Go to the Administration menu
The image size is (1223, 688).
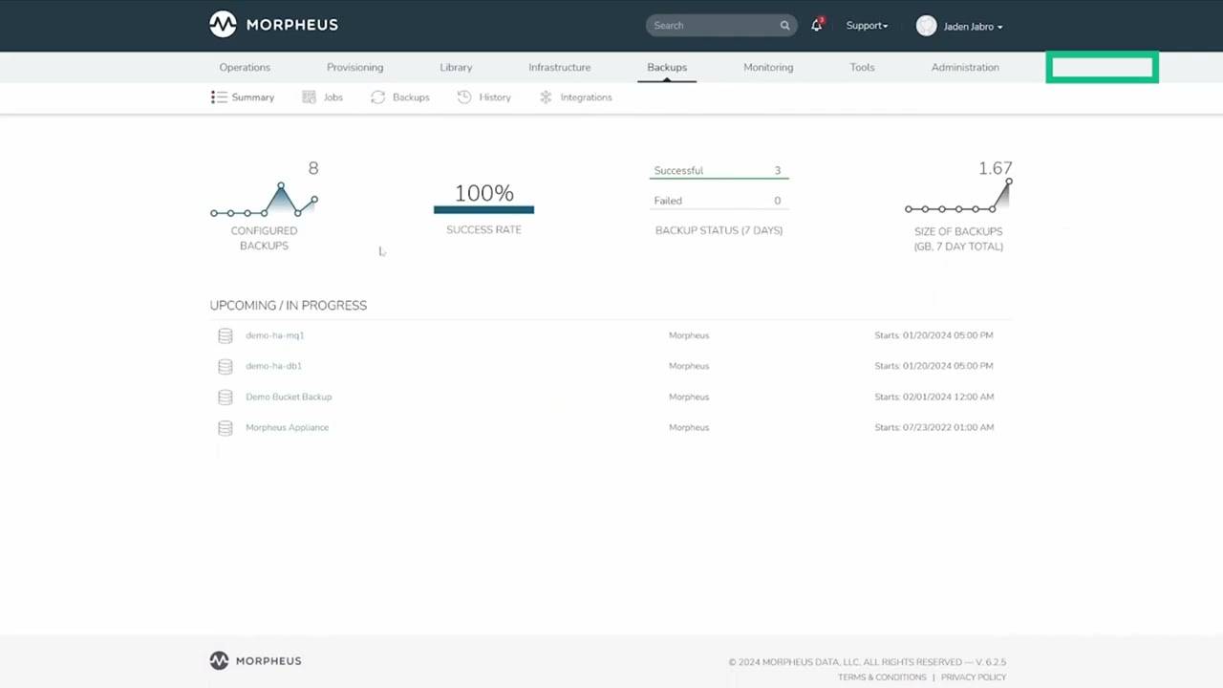point(965,67)
